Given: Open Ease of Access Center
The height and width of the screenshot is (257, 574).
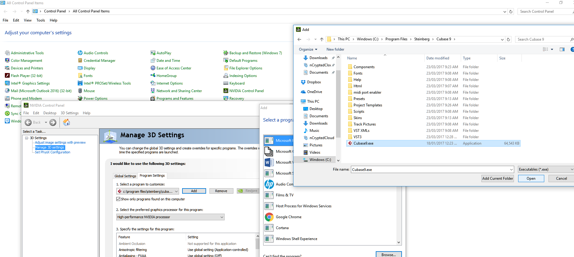Looking at the screenshot, I should [171, 68].
